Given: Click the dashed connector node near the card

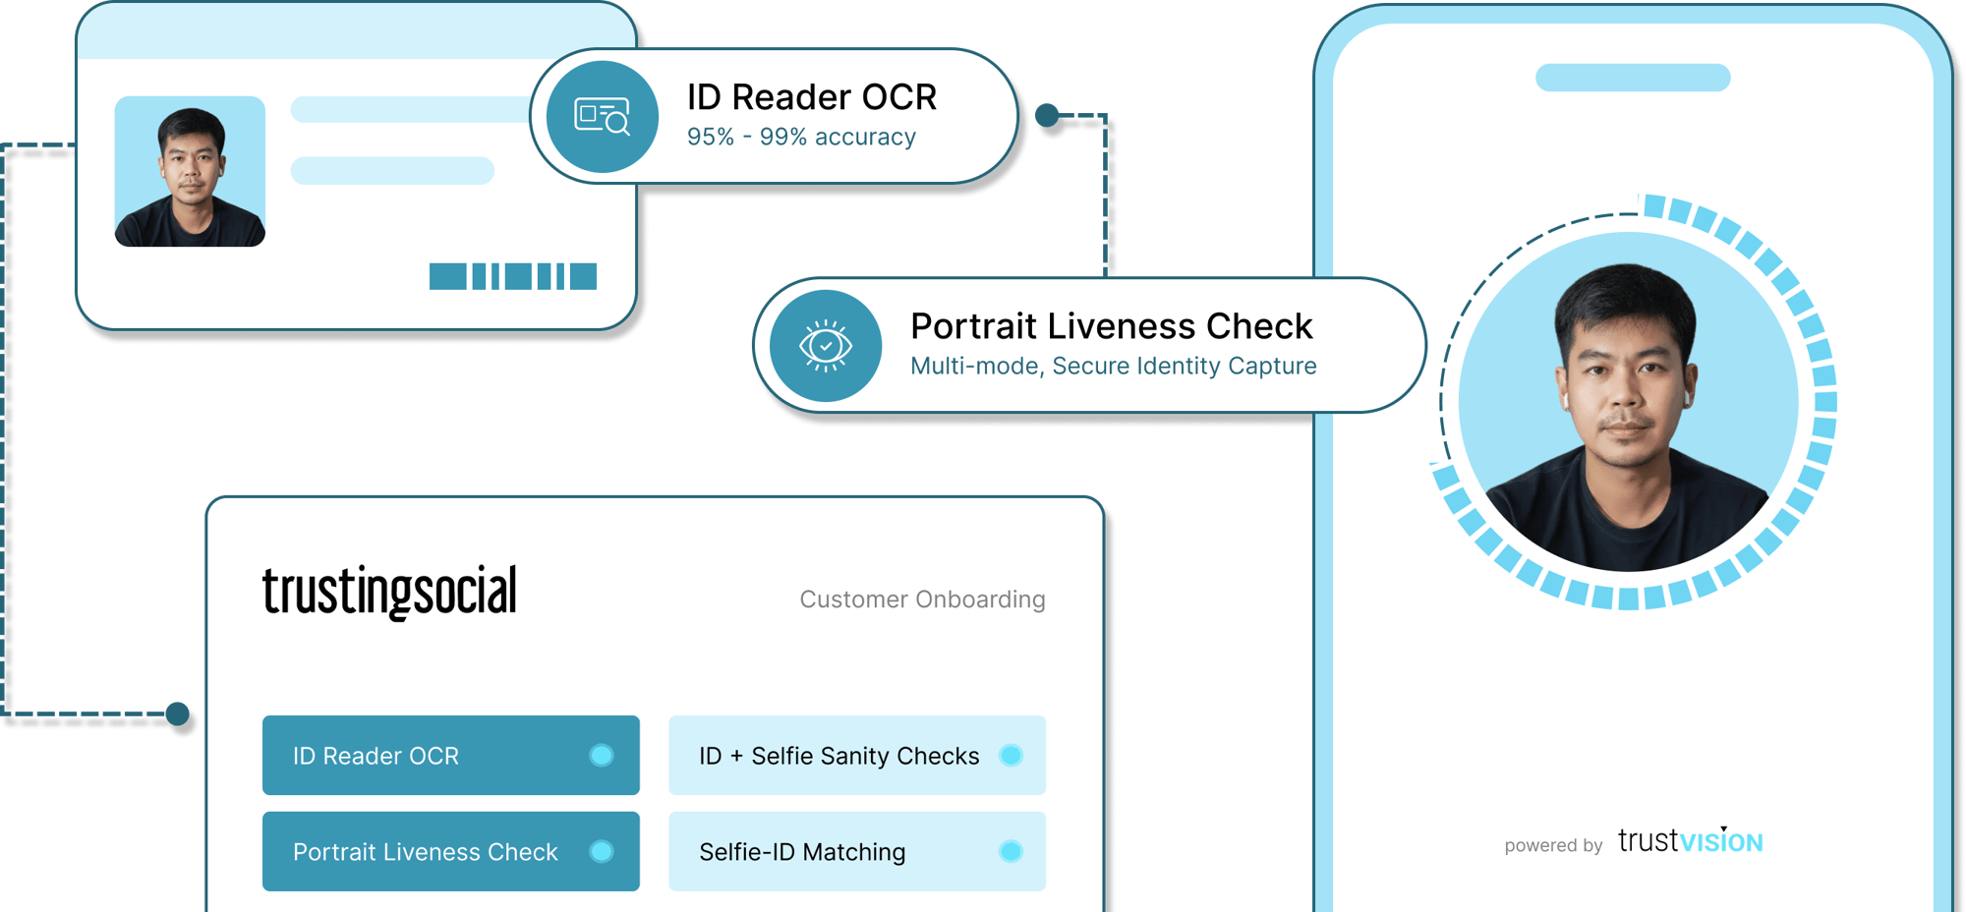Looking at the screenshot, I should coord(1051,115).
